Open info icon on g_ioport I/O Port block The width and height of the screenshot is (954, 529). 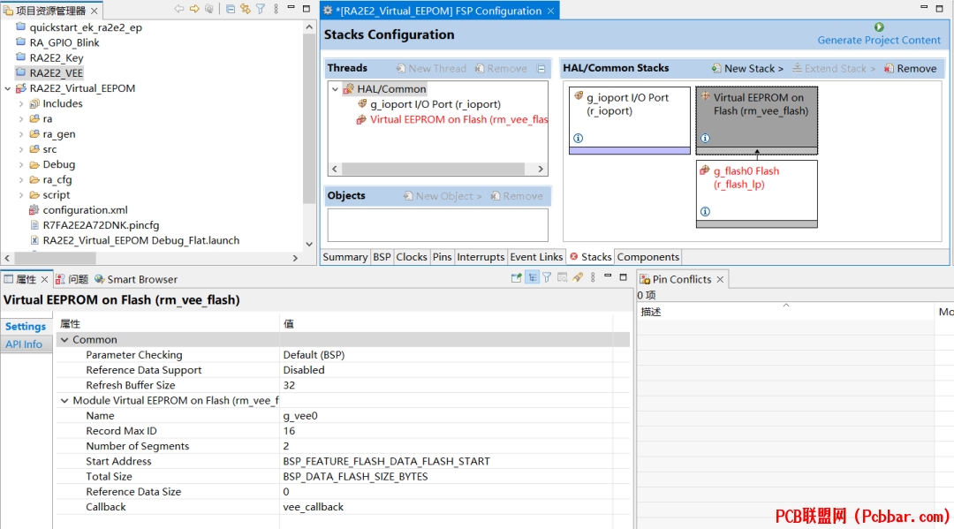pos(578,138)
